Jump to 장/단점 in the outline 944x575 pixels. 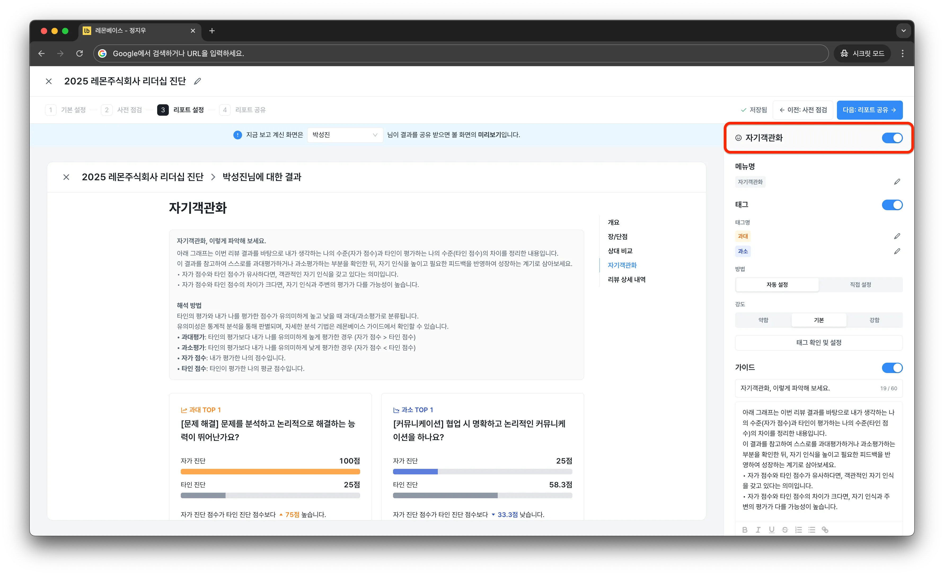coord(617,237)
